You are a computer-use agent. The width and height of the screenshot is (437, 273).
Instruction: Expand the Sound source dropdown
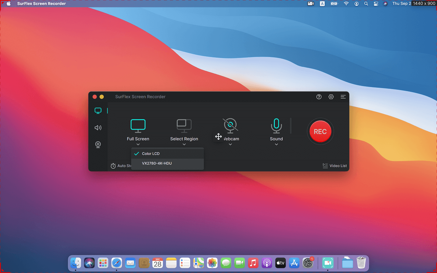click(276, 144)
